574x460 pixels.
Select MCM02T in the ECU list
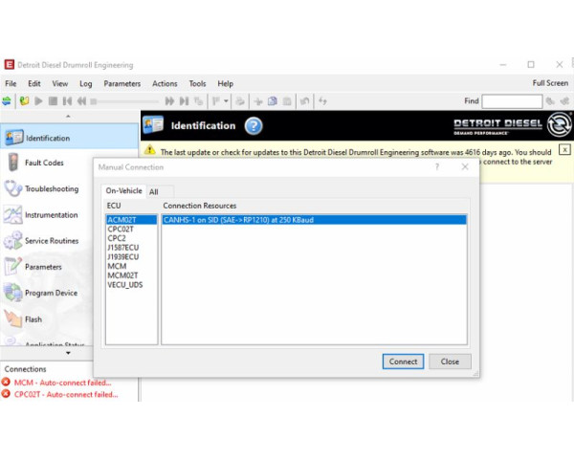(x=123, y=275)
